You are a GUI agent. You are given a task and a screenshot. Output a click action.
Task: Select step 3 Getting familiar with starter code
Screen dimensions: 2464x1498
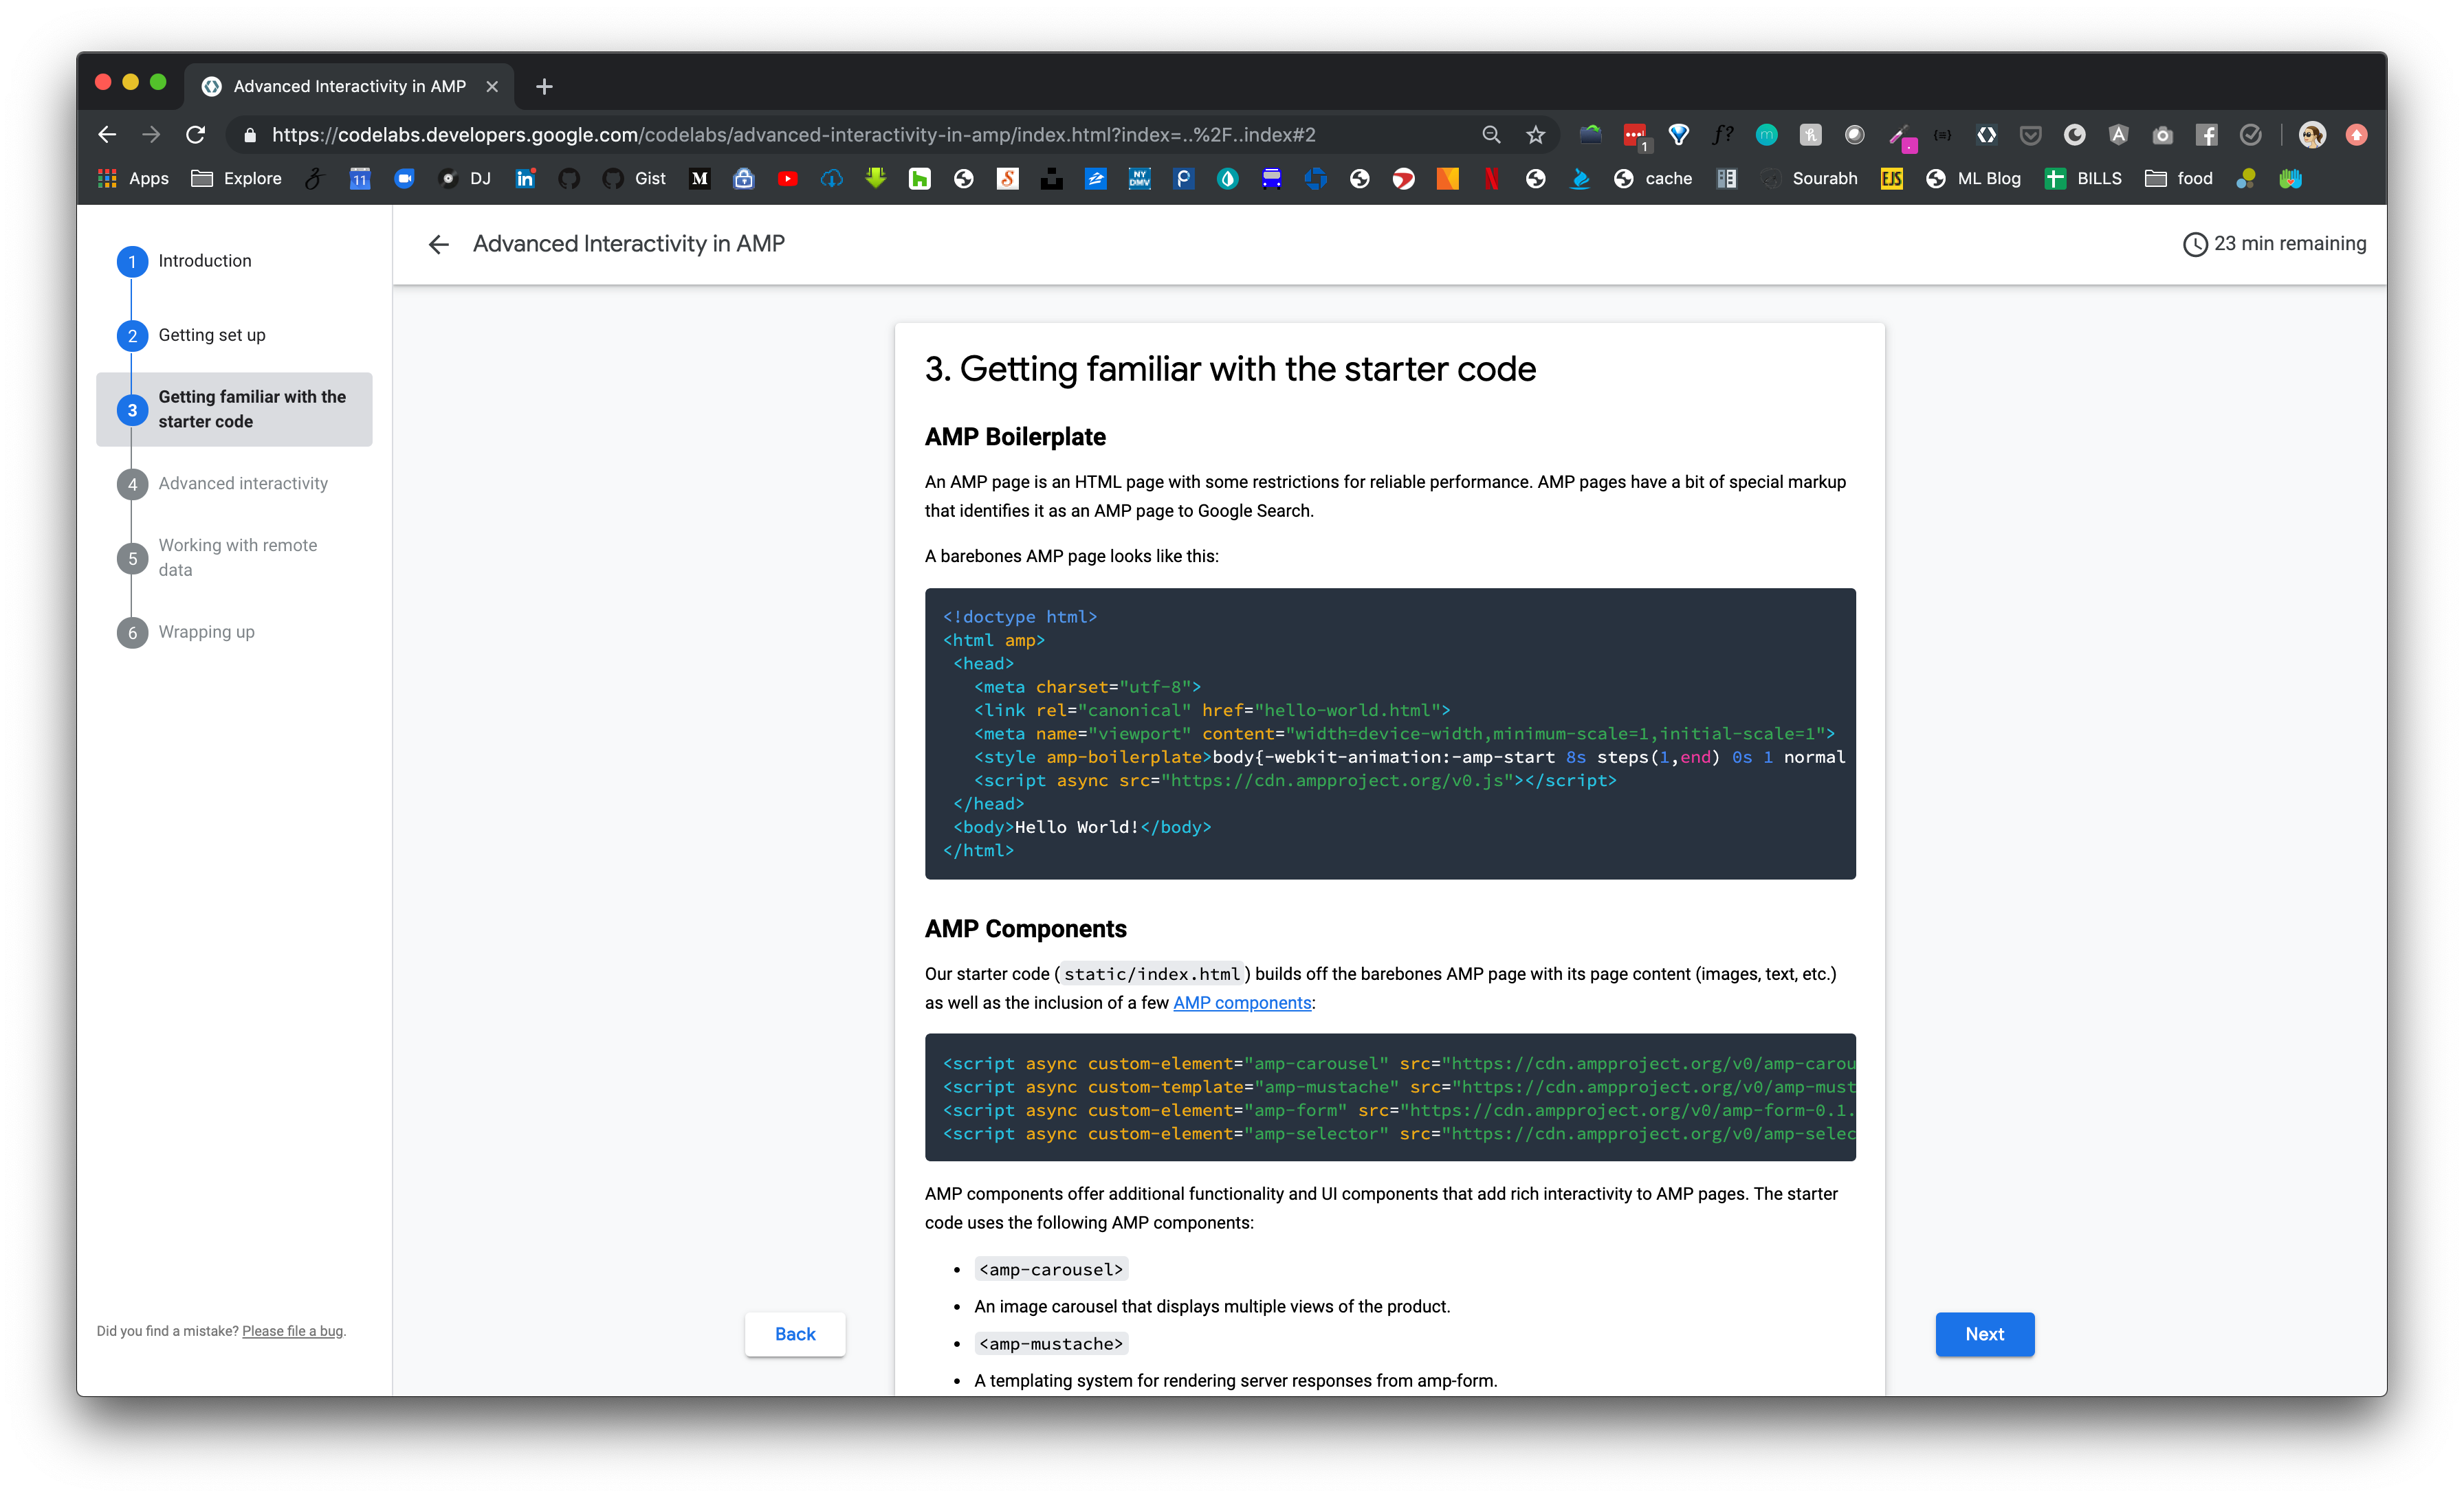tap(234, 410)
